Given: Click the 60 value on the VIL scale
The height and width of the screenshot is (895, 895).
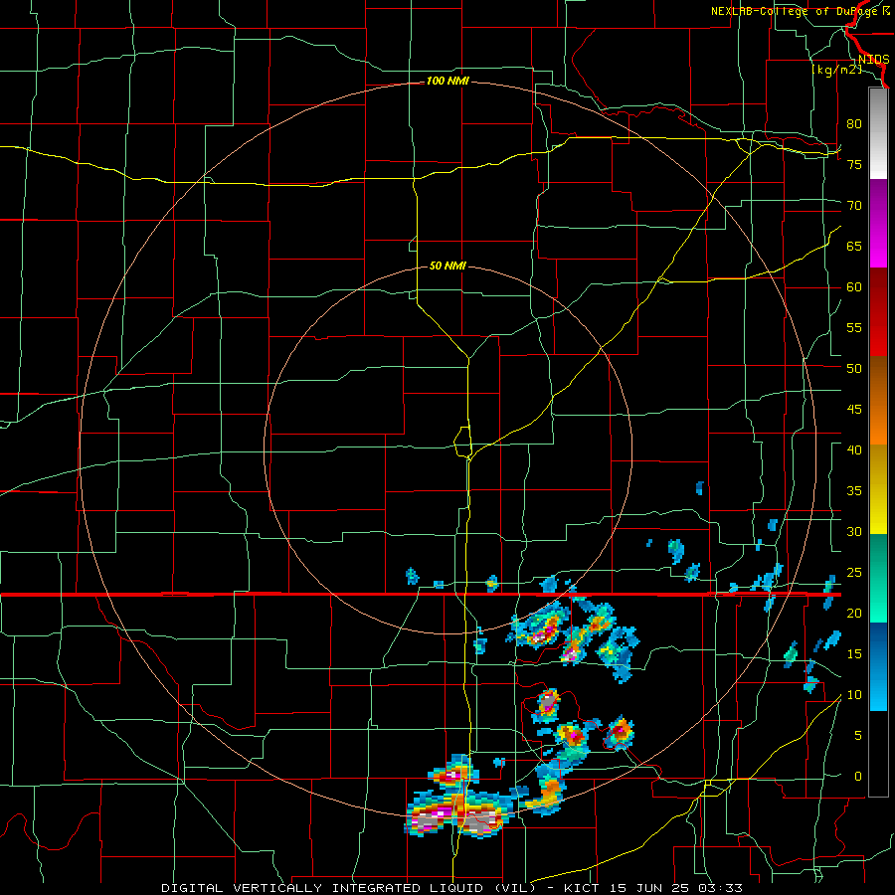Looking at the screenshot, I should 854,287.
